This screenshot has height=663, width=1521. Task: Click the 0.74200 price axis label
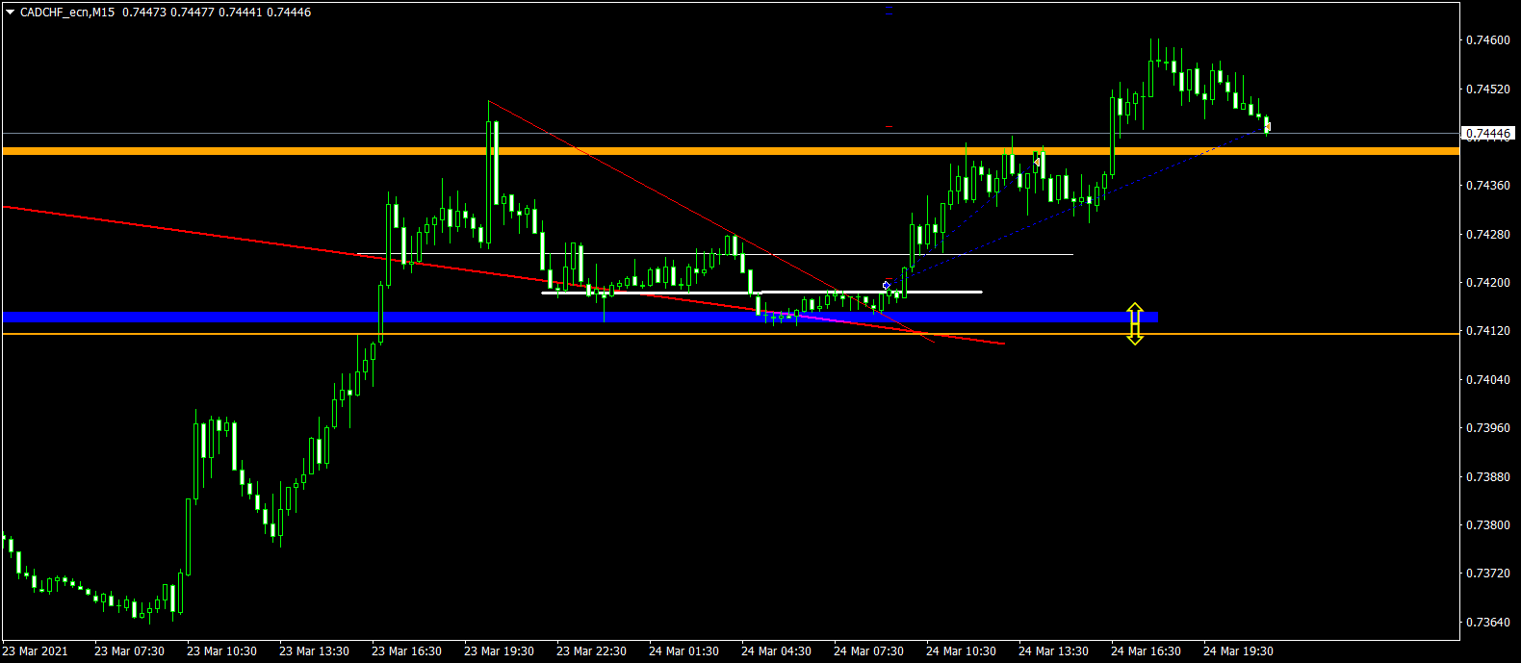pos(1488,283)
